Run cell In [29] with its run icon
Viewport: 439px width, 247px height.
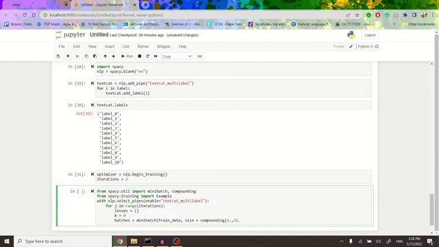click(x=93, y=83)
